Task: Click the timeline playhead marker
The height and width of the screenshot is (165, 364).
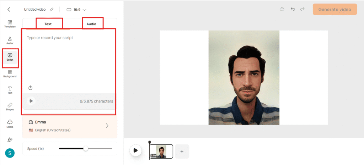Action: click(150, 142)
